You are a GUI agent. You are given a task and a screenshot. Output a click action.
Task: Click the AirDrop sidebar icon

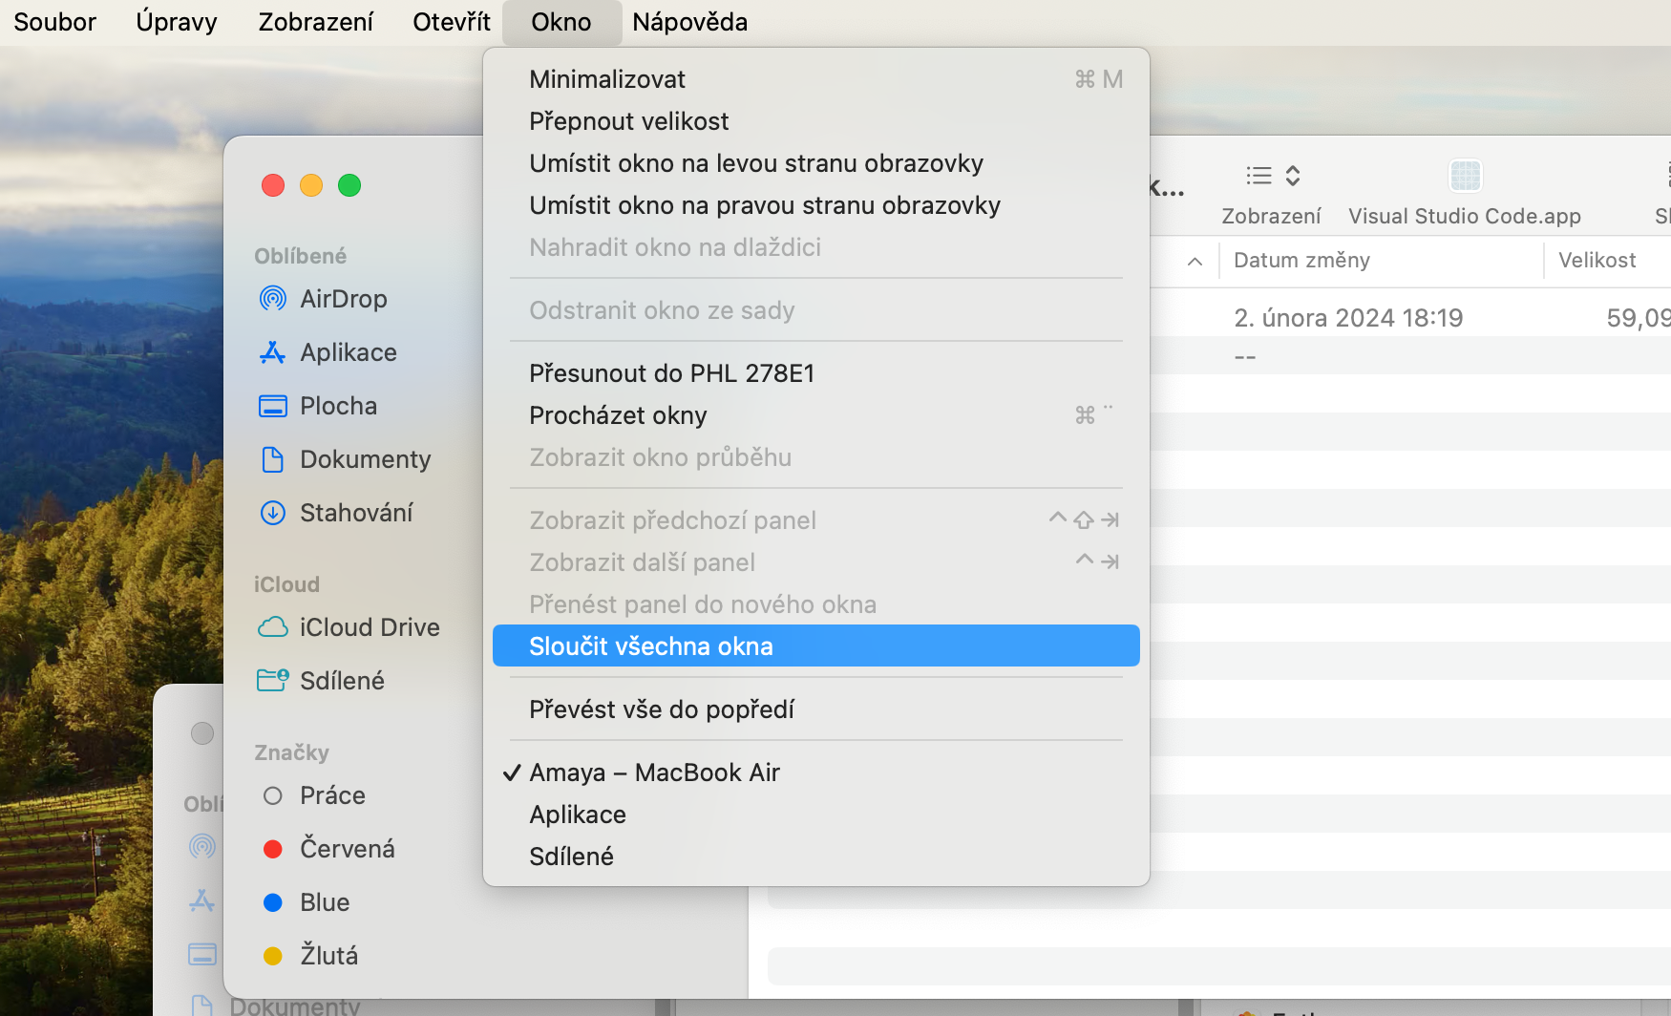pyautogui.click(x=273, y=299)
